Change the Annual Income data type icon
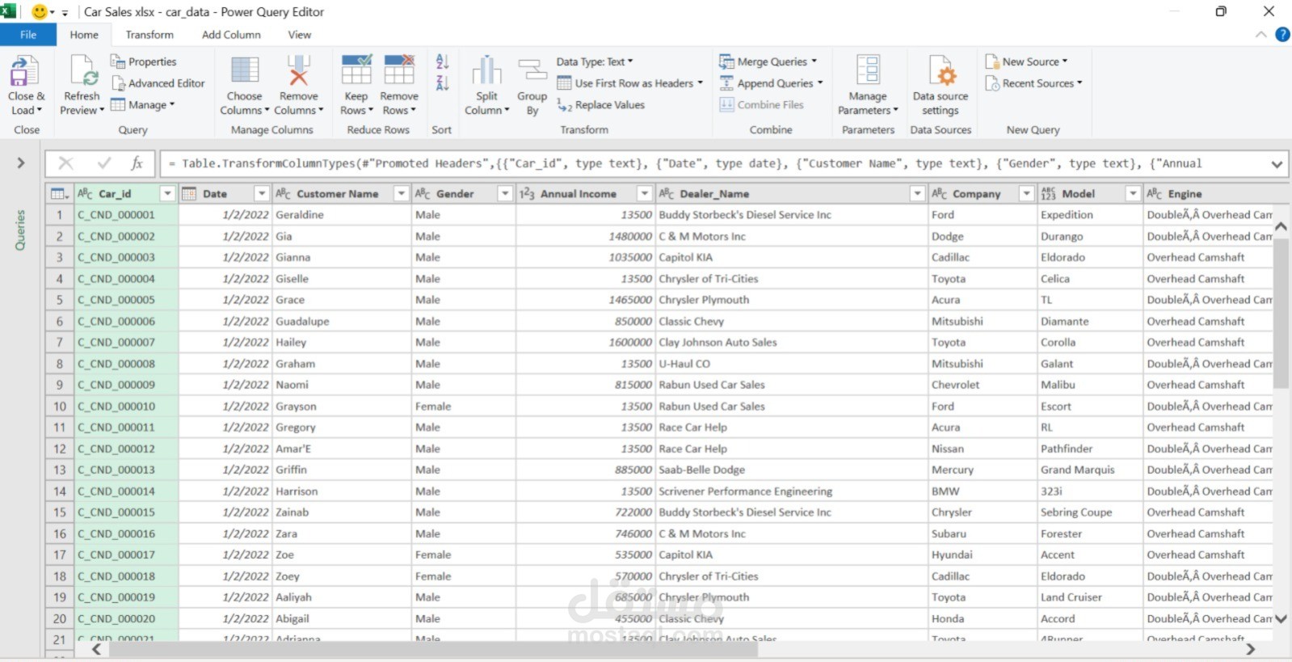Image resolution: width=1292 pixels, height=662 pixels. point(527,194)
